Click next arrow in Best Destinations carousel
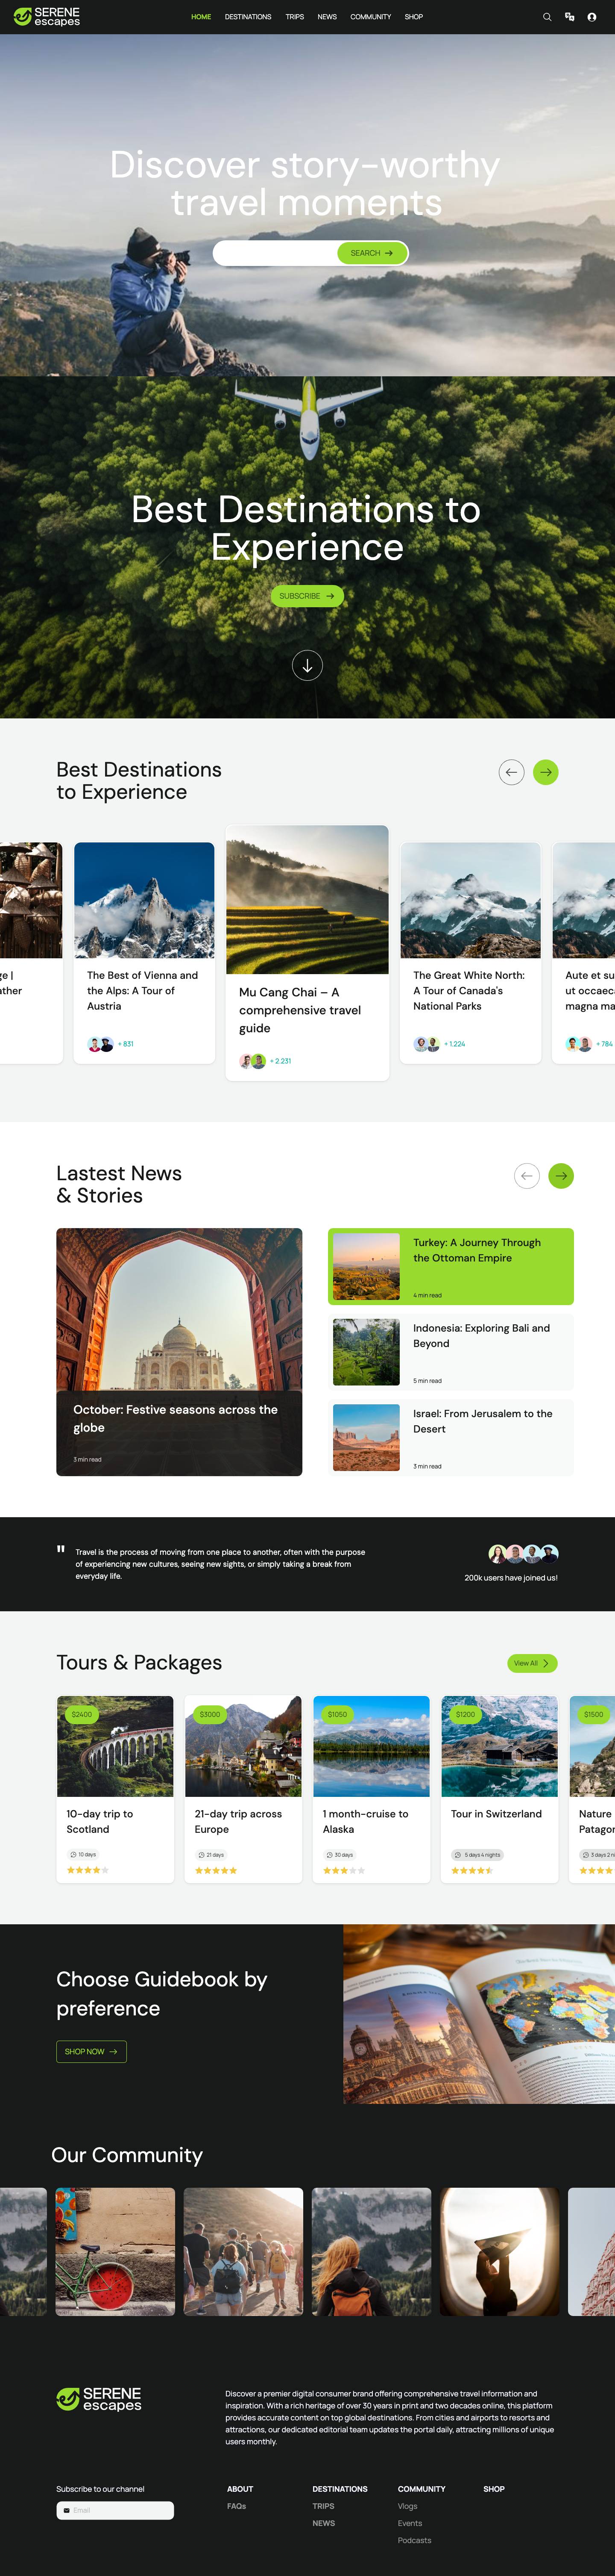The width and height of the screenshot is (615, 2576). coord(545,772)
